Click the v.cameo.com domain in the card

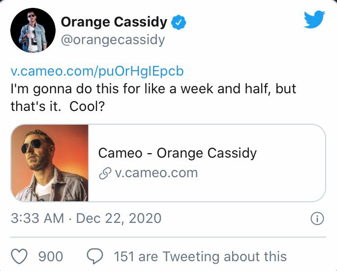point(155,173)
